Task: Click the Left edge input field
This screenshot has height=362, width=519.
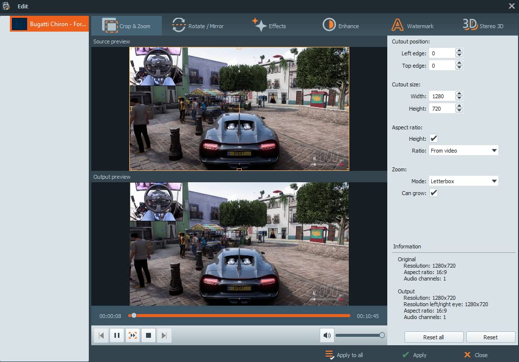Action: 442,53
